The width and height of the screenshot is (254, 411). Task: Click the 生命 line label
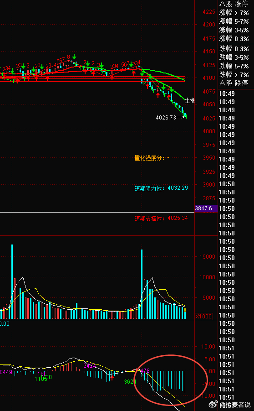190,100
